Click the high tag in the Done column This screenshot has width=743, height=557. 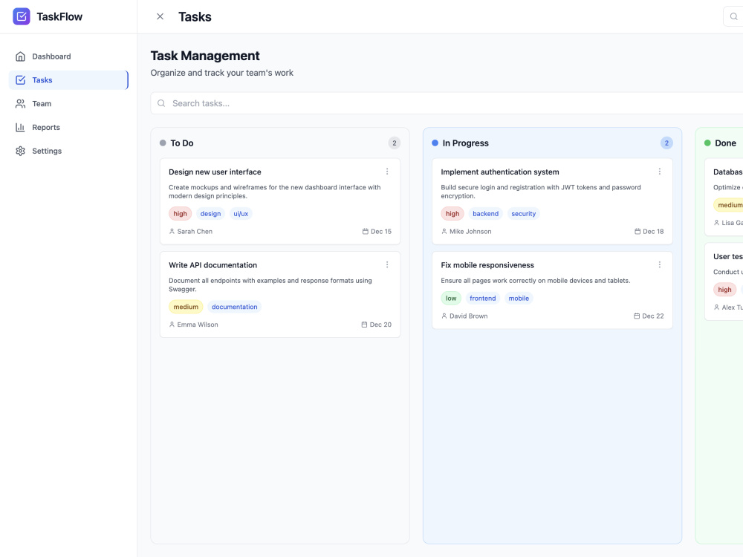tap(724, 290)
